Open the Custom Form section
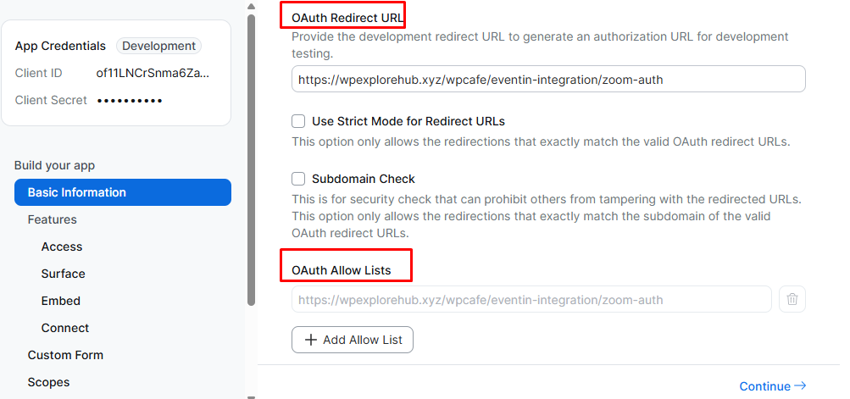 click(65, 355)
